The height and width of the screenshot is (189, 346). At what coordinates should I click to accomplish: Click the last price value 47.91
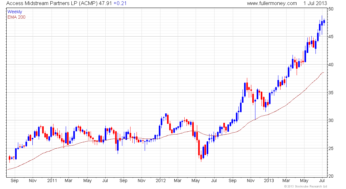[105, 3]
